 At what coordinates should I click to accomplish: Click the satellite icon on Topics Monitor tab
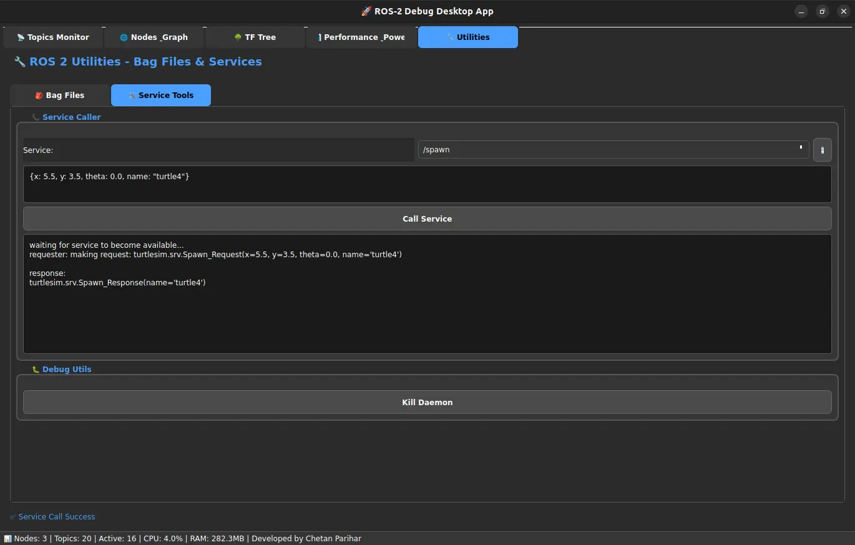coord(21,37)
